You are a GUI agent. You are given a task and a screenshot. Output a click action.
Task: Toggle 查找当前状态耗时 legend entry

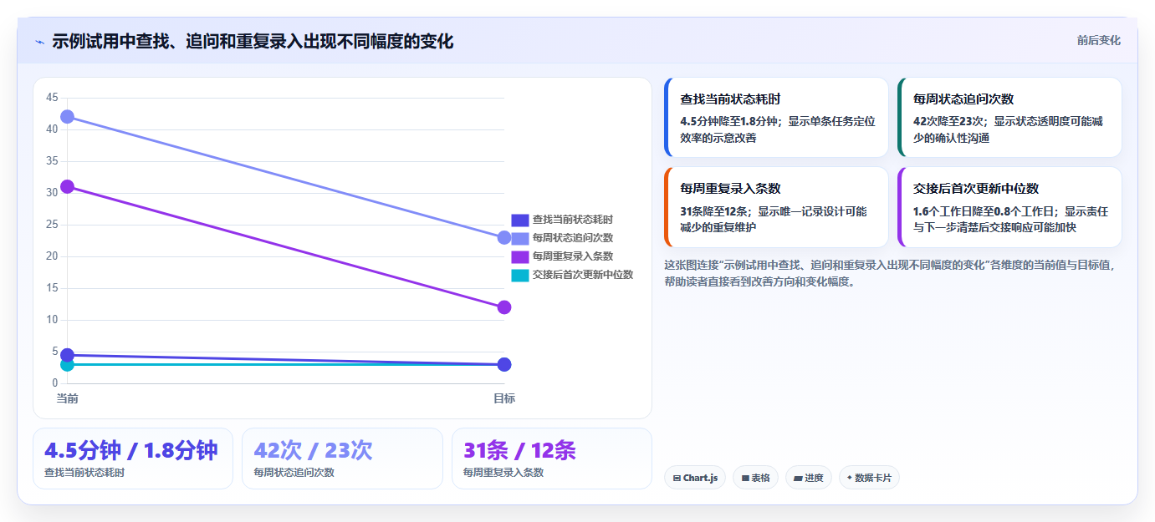[x=562, y=220]
